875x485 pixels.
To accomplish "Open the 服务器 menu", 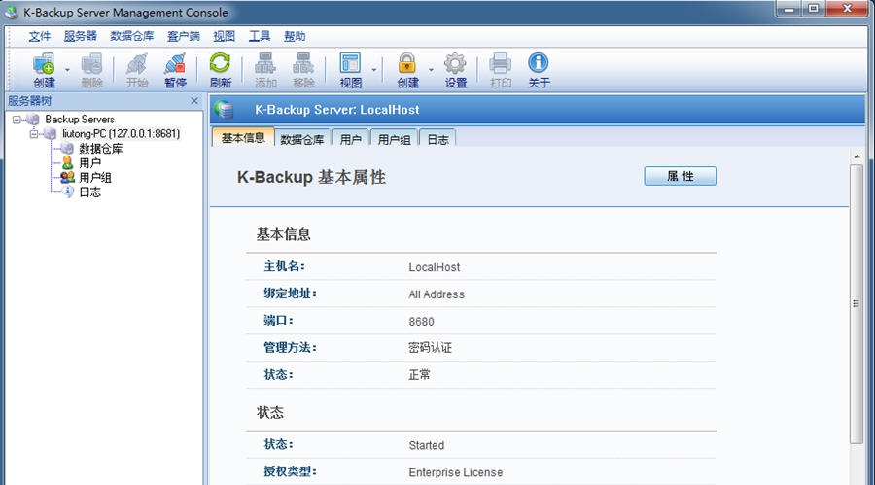I will 81,36.
